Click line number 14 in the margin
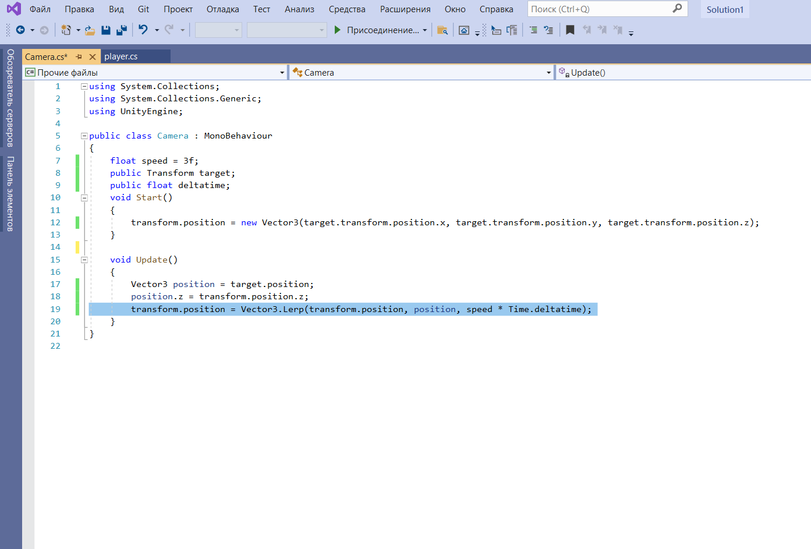Viewport: 811px width, 549px height. pos(55,247)
